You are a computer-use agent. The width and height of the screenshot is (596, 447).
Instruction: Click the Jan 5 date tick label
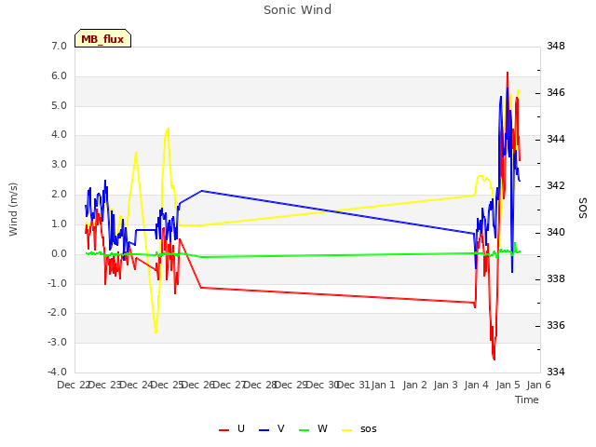pyautogui.click(x=508, y=385)
